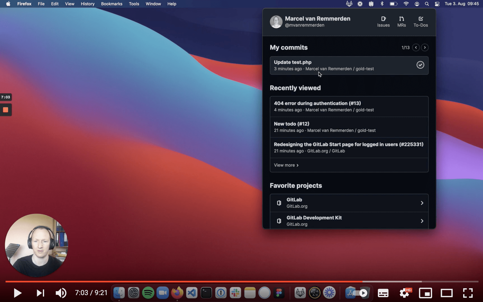Image resolution: width=483 pixels, height=302 pixels.
Task: Toggle subtitles/closed captions
Action: click(383, 293)
